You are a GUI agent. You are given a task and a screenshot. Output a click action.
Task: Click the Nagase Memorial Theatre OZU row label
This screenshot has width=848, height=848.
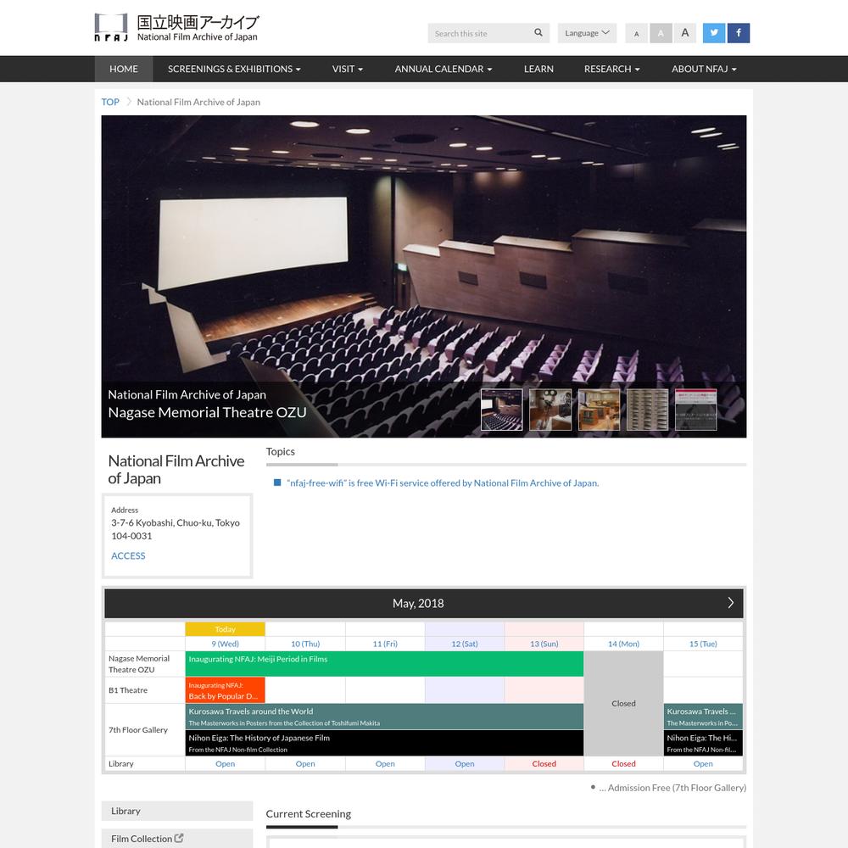pos(139,664)
